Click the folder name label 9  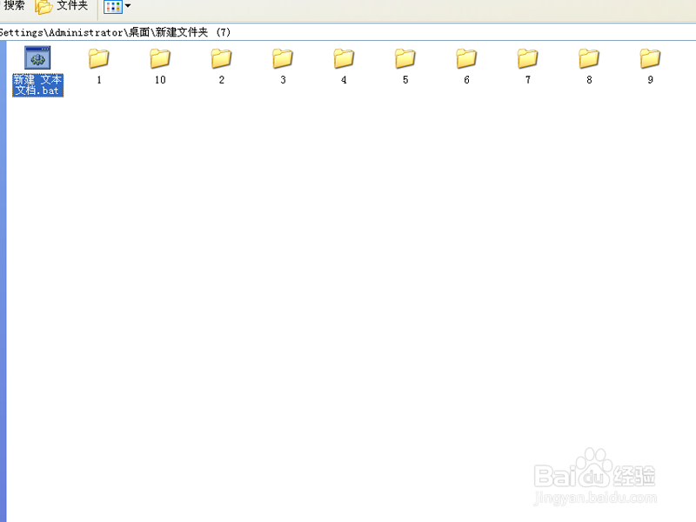pos(650,80)
